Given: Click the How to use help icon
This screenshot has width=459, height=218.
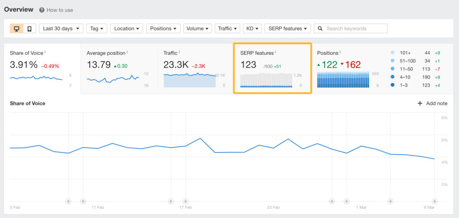Looking at the screenshot, I should 42,10.
